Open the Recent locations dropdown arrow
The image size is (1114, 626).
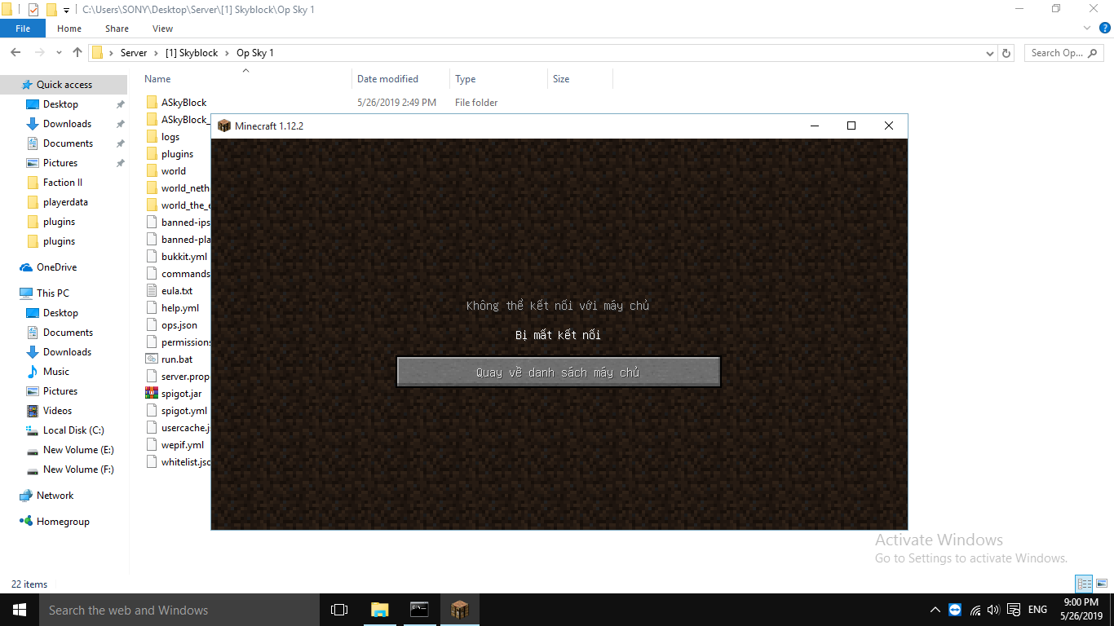[x=59, y=53]
